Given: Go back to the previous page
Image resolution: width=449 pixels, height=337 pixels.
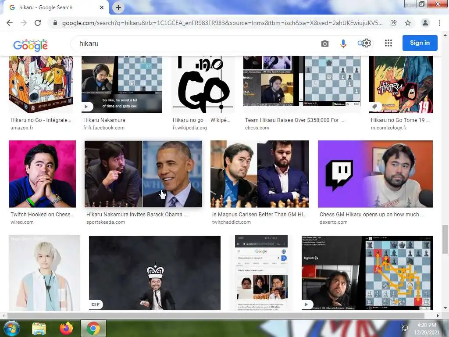Looking at the screenshot, I should pos(10,23).
